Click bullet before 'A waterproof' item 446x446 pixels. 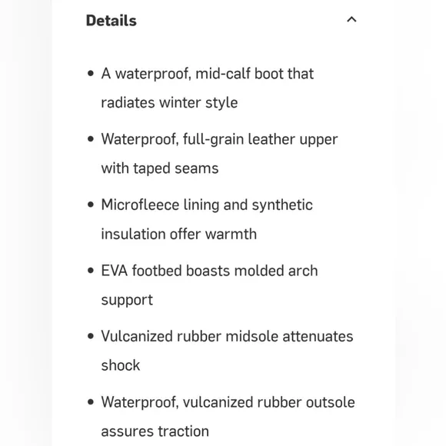tap(91, 74)
